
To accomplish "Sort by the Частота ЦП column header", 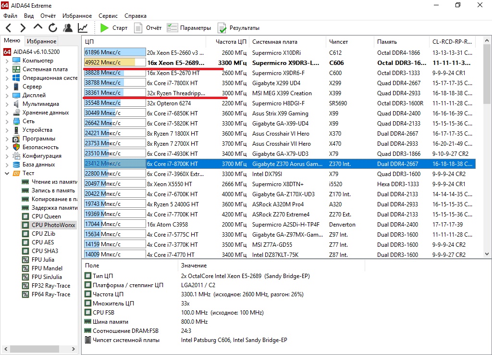I will point(227,41).
